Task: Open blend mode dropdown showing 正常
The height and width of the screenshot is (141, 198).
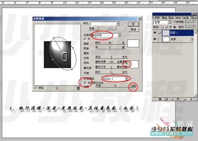Action: (162, 22)
